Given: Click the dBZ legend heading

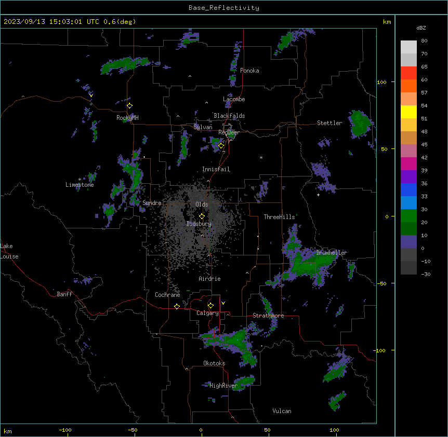Looking at the screenshot, I should pyautogui.click(x=421, y=28).
